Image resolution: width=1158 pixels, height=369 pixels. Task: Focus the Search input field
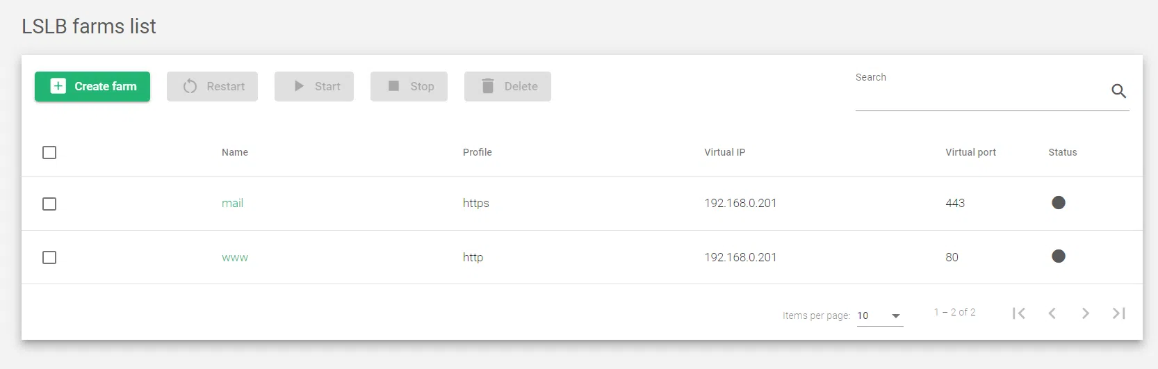(x=980, y=95)
